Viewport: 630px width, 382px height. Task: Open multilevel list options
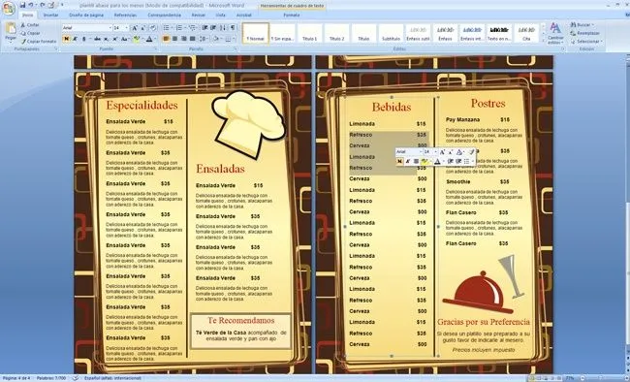(193, 28)
